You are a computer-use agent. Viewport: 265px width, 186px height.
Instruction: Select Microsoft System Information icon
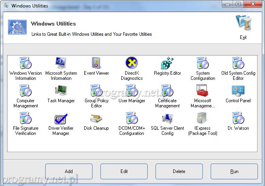(61, 63)
